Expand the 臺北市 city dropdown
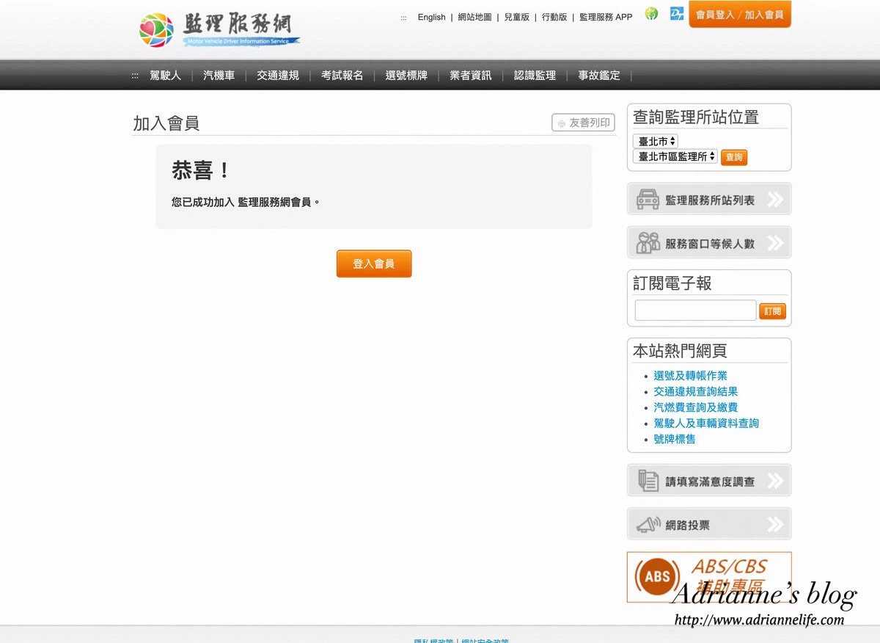The height and width of the screenshot is (643, 880). pyautogui.click(x=656, y=141)
